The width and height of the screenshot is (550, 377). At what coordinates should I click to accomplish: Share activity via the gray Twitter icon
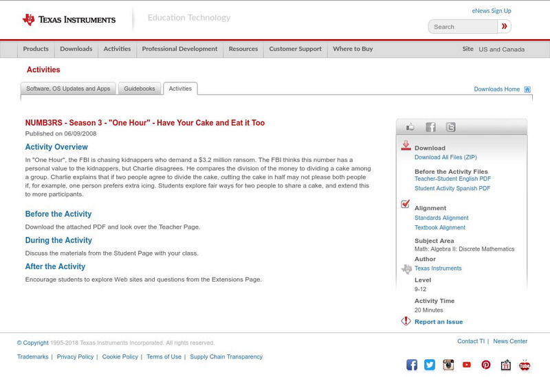[x=450, y=127]
